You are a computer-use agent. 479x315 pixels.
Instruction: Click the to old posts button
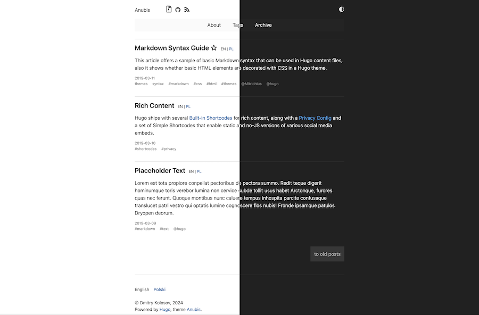(x=327, y=254)
